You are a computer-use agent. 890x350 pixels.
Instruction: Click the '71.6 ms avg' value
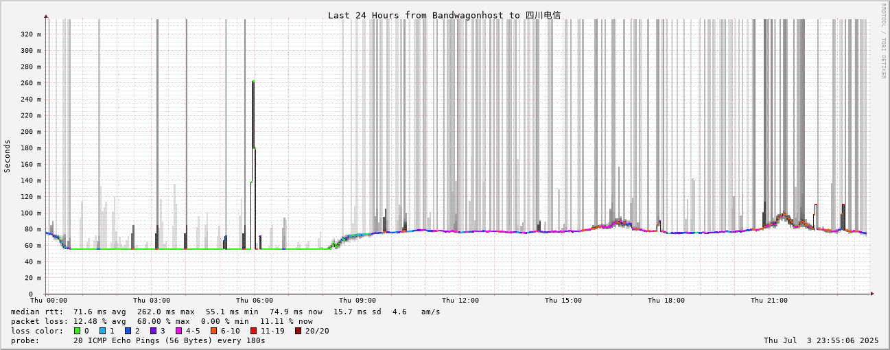pos(100,312)
